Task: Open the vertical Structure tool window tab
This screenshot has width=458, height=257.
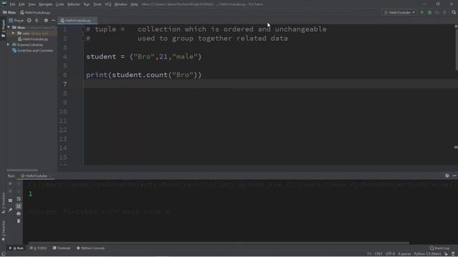Action: tap(3, 203)
